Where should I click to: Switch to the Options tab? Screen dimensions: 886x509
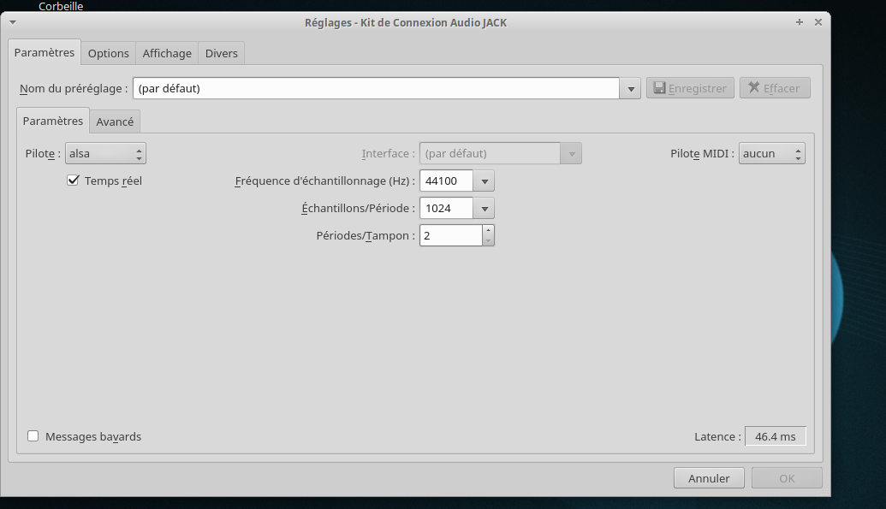point(109,53)
